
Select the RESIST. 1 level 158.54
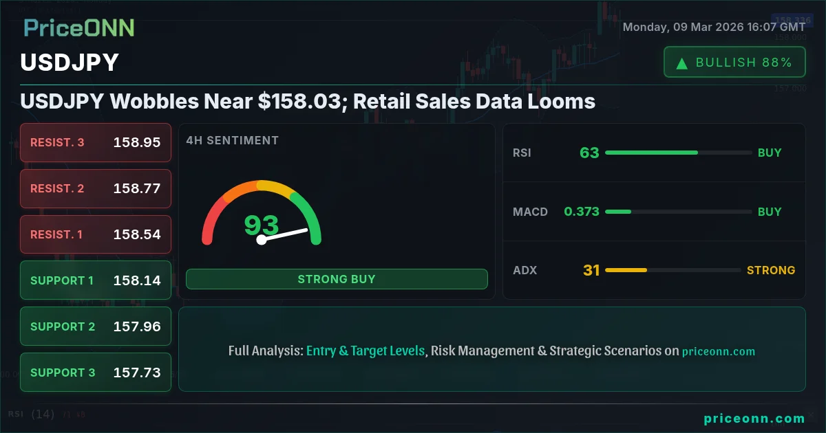pyautogui.click(x=96, y=234)
